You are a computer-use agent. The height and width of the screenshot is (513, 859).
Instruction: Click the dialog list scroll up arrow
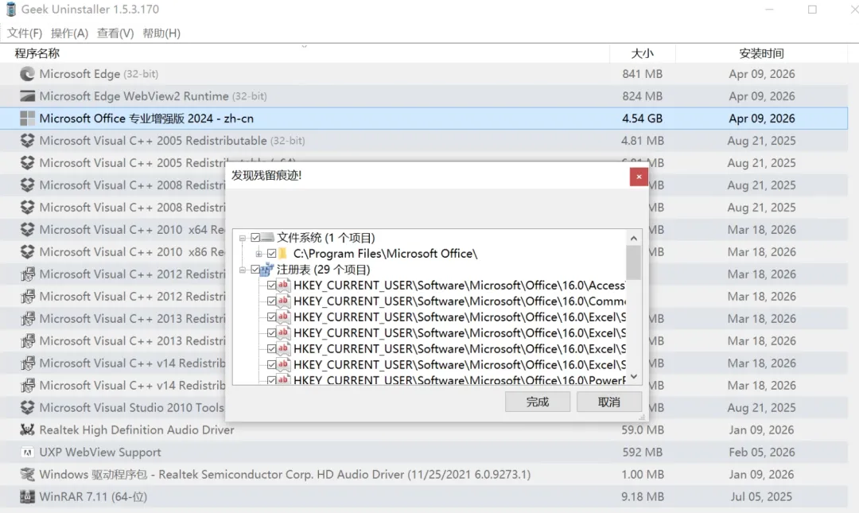[634, 238]
